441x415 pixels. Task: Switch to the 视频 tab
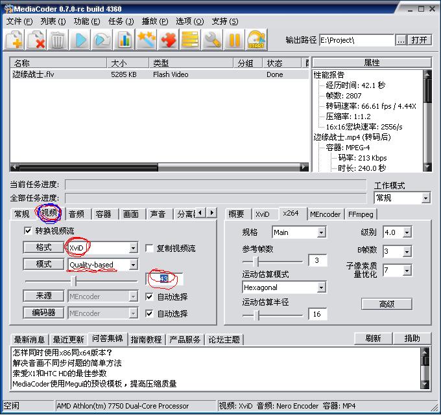[49, 213]
